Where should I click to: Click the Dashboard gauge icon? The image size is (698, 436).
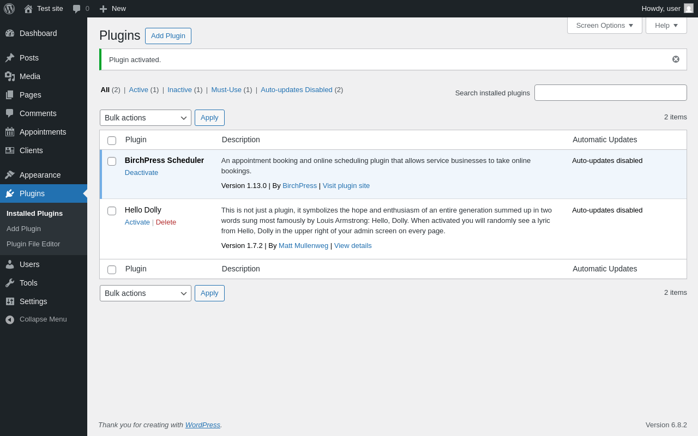point(10,33)
